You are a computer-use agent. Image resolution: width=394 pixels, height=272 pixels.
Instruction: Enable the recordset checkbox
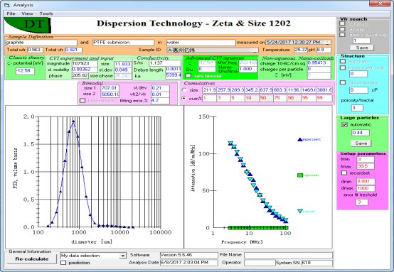coord(344,173)
